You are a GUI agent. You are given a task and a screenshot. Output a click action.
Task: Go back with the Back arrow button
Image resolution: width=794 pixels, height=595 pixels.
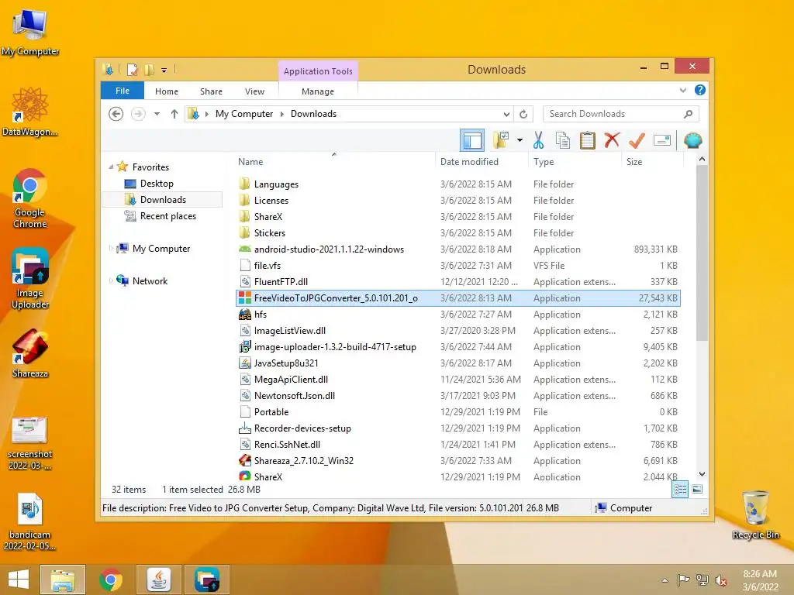pyautogui.click(x=116, y=114)
